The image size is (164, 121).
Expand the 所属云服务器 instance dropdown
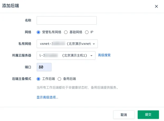[x=66, y=55]
